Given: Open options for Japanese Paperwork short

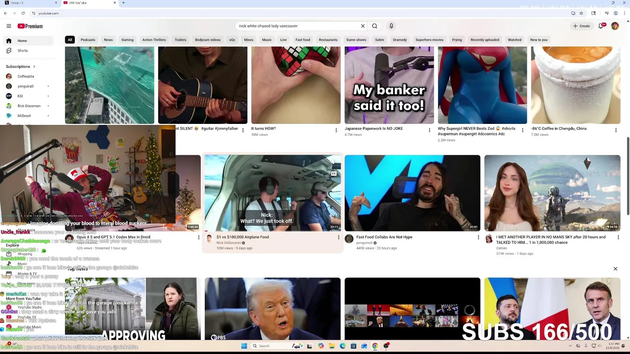Looking at the screenshot, I should 429,130.
